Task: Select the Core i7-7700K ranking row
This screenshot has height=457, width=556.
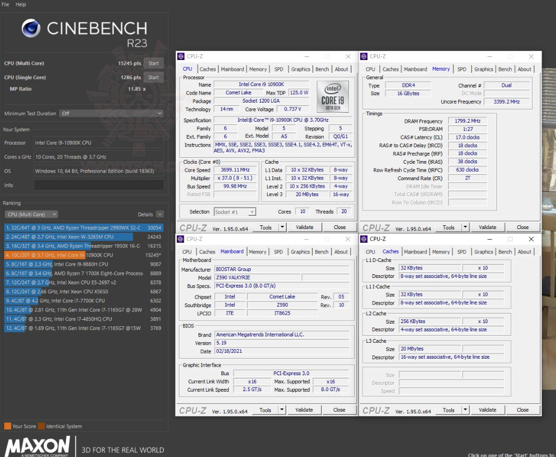Action: pyautogui.click(x=84, y=301)
